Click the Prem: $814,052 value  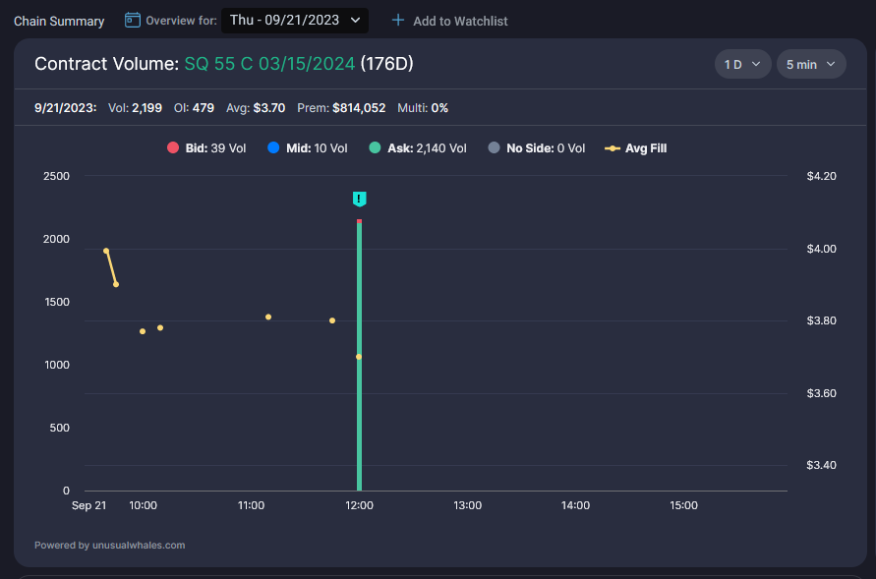[341, 108]
